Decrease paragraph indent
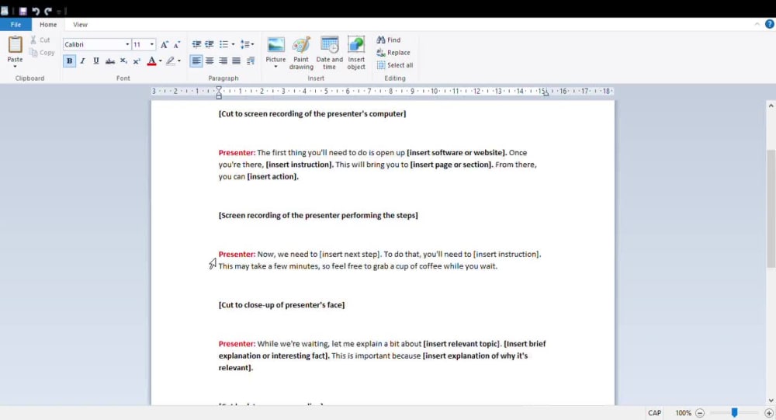 click(x=196, y=44)
